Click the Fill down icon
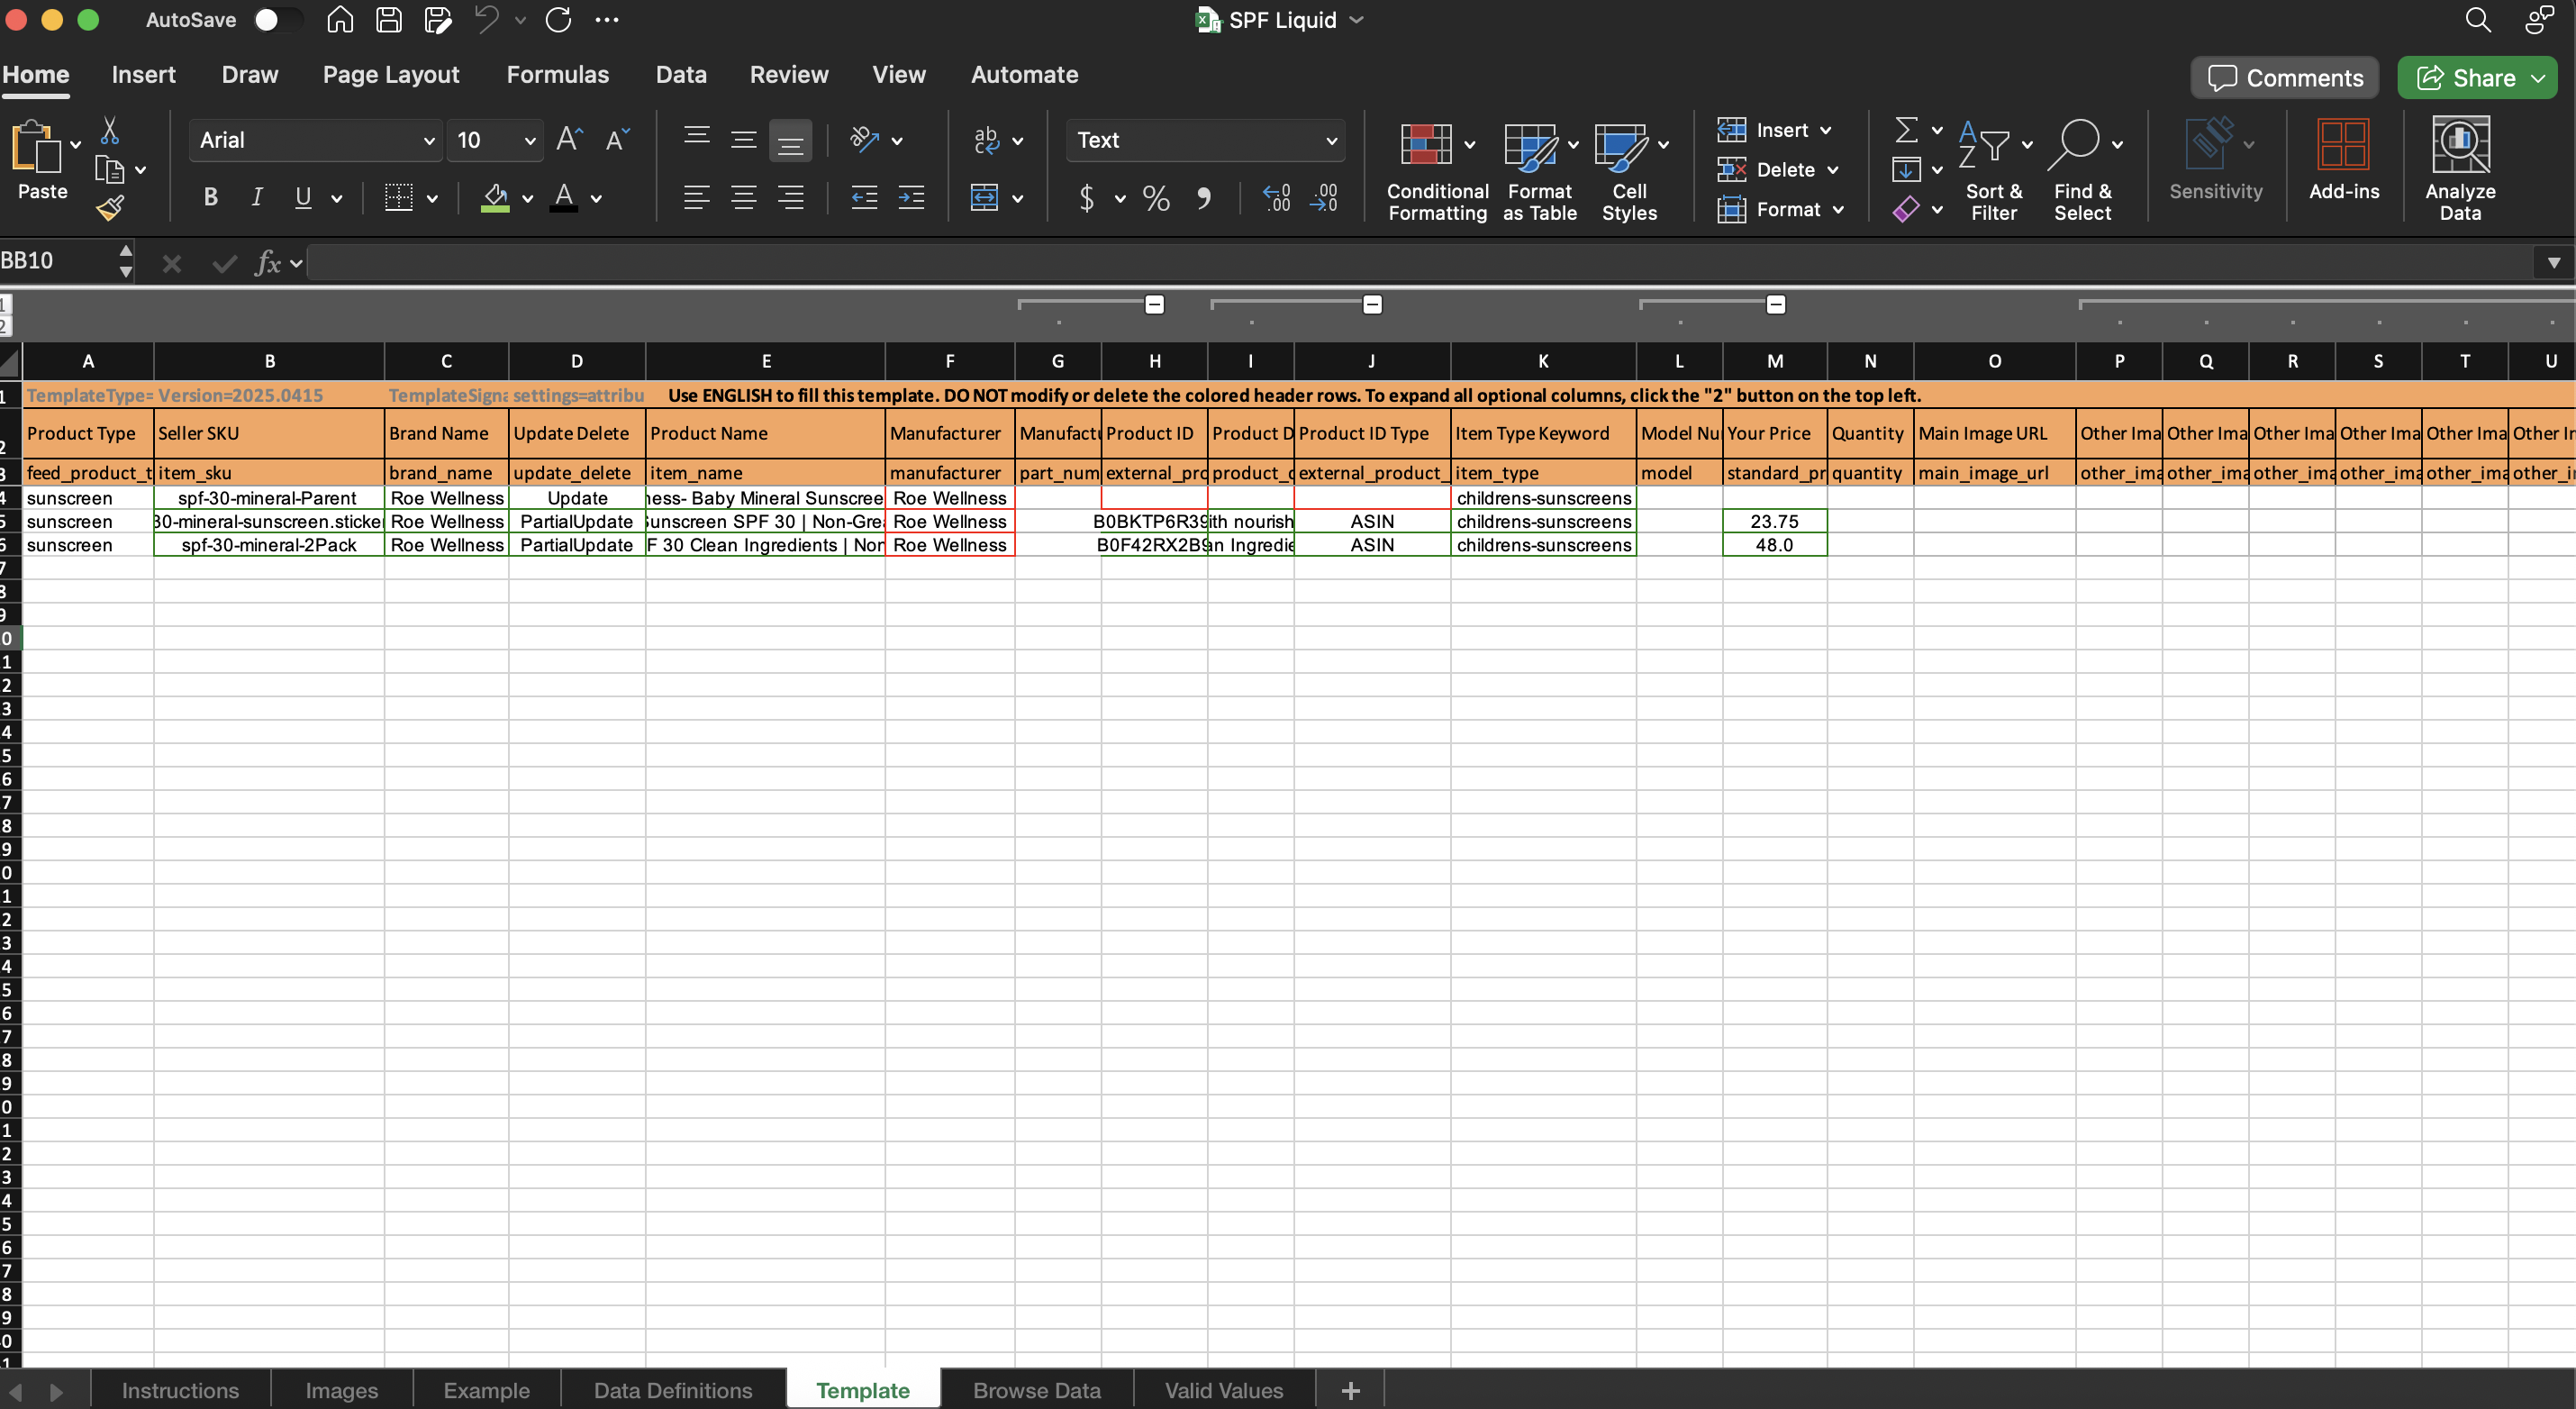This screenshot has height=1409, width=2576. click(x=1906, y=169)
